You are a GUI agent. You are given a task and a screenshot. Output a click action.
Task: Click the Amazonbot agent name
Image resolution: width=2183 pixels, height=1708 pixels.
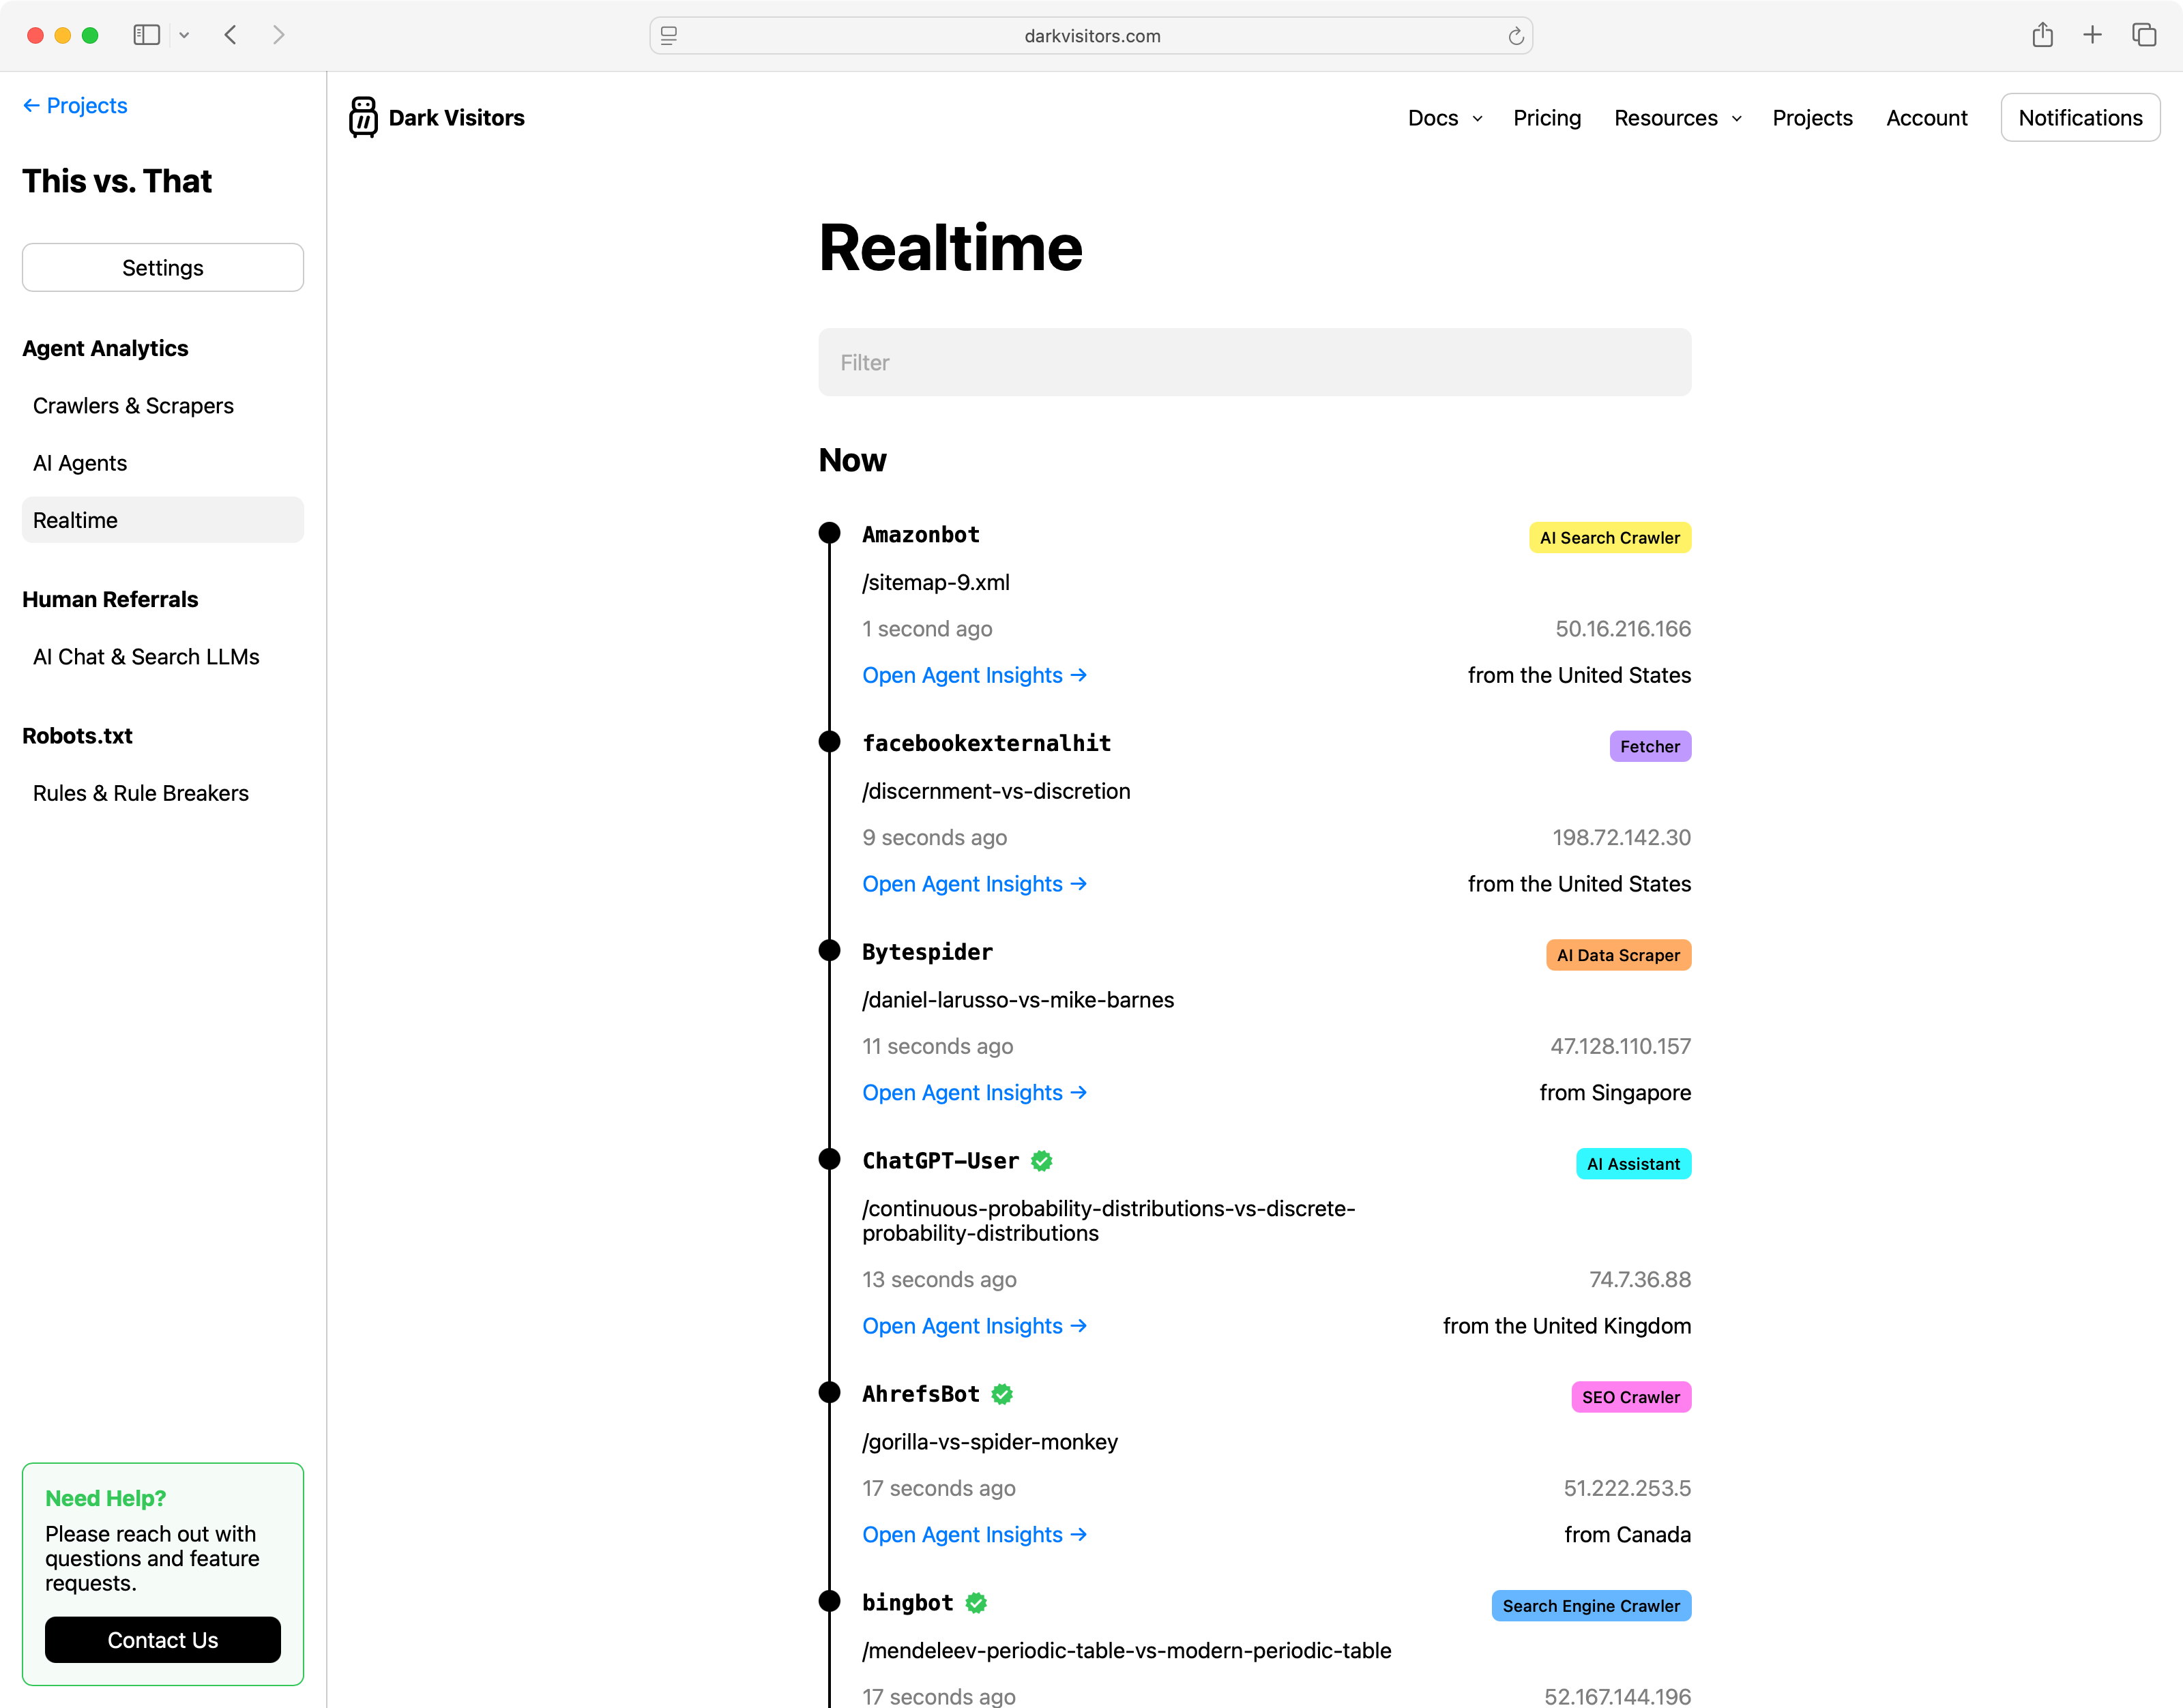click(921, 535)
